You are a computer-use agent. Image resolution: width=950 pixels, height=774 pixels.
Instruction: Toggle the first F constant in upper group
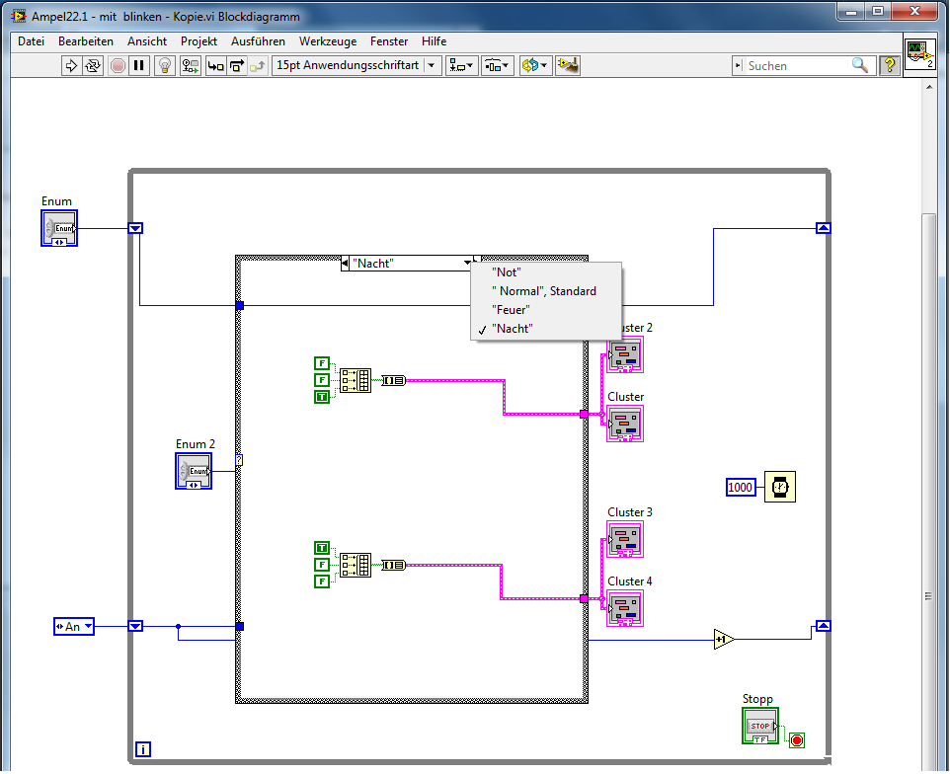(x=322, y=363)
